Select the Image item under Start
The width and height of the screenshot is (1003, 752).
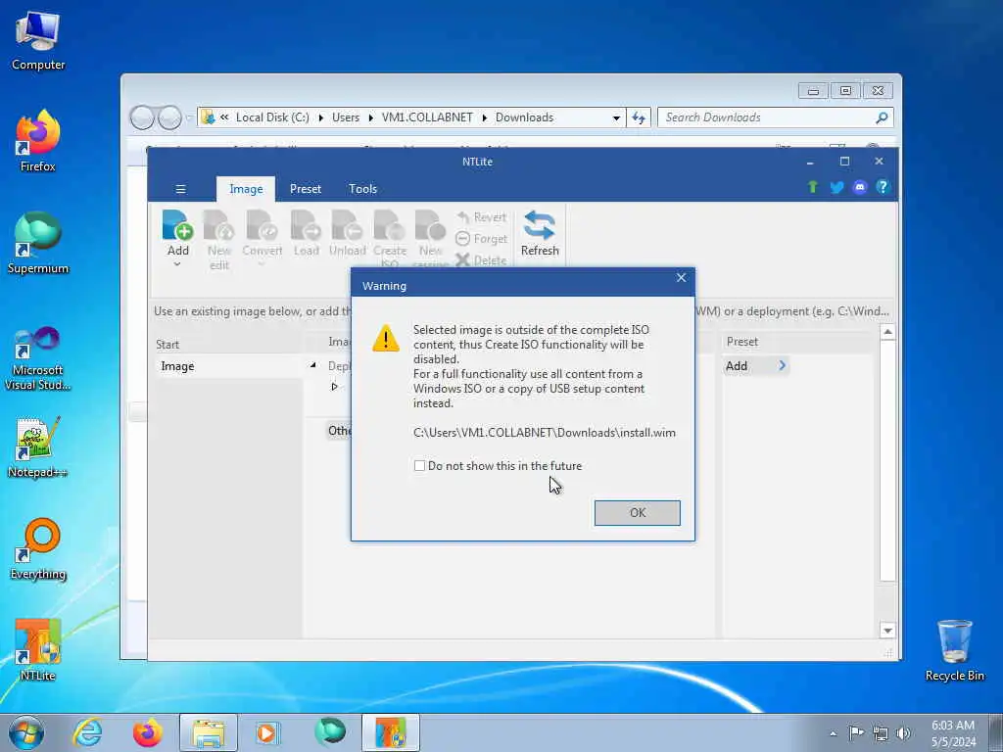229,366
